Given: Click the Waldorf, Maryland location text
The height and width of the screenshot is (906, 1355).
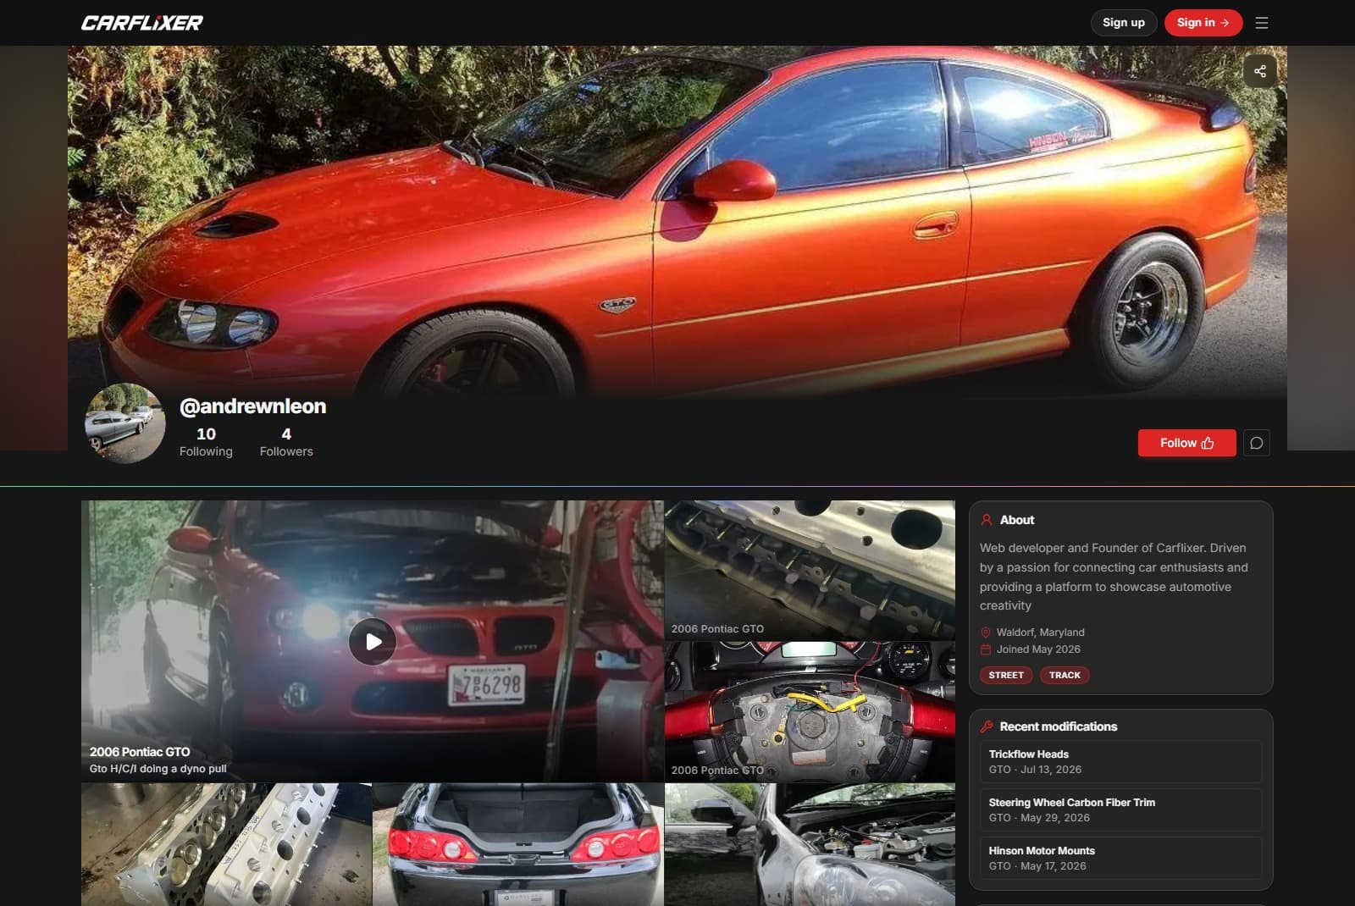Looking at the screenshot, I should (1040, 633).
